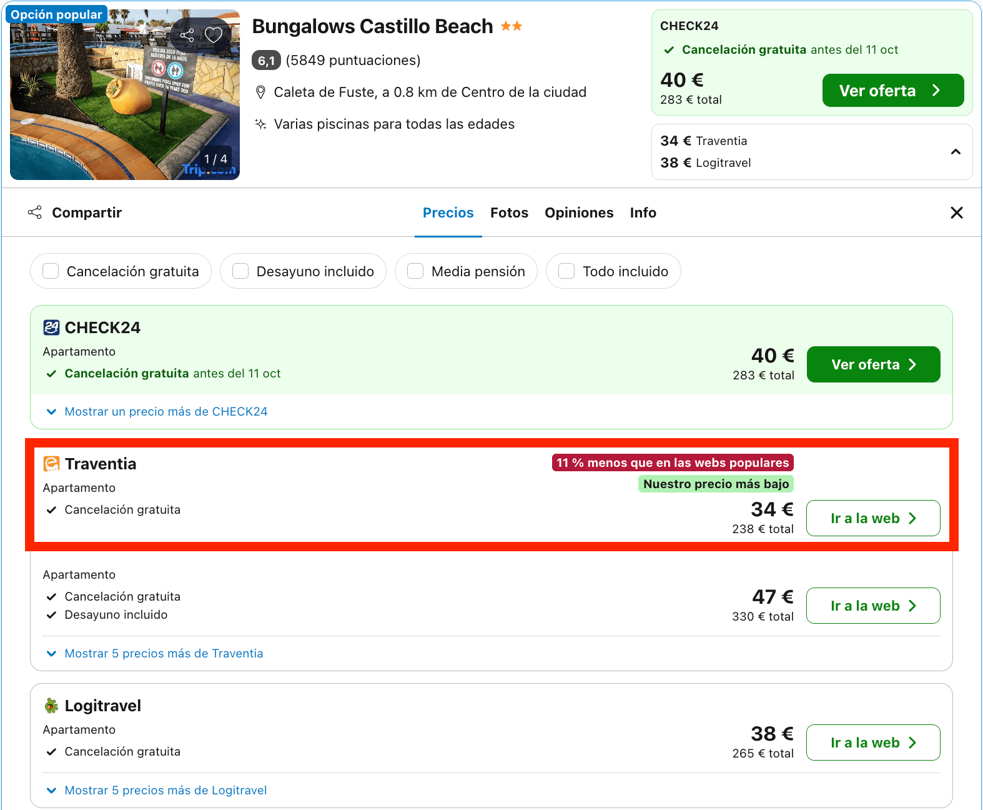Click the Compartir share label
983x810 pixels.
87,212
